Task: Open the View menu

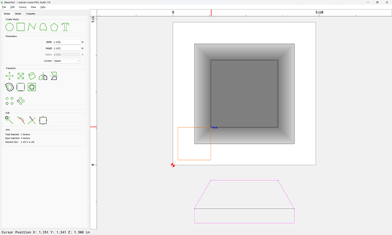Action: point(34,7)
